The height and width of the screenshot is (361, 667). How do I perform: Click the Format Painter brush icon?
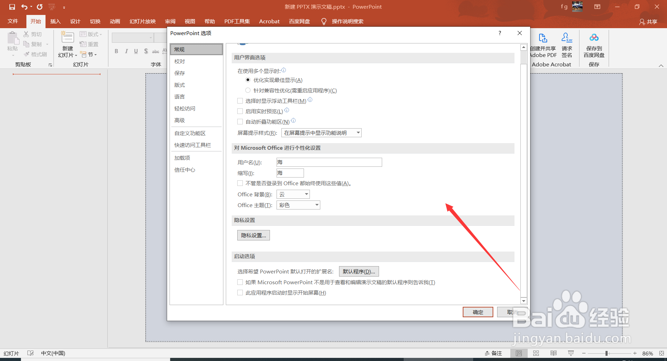click(26, 54)
